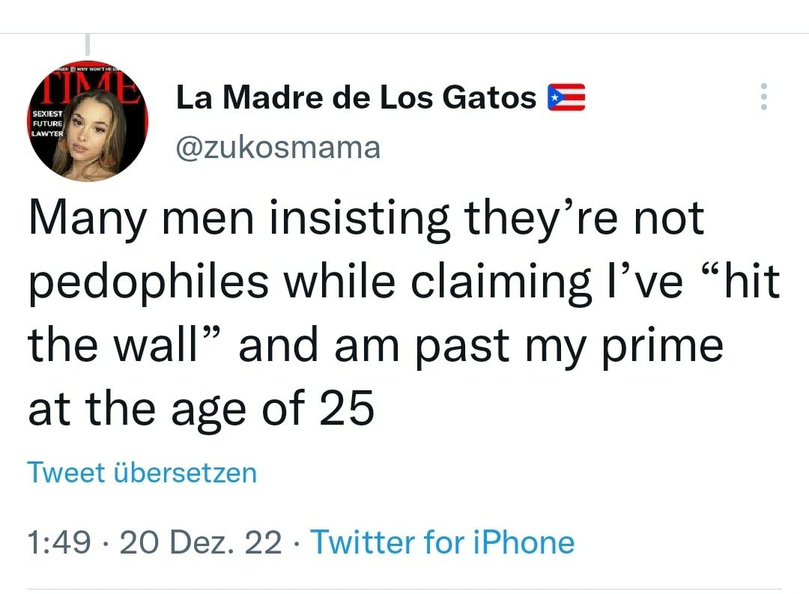
Task: Click the number 25 in the tweet
Action: 346,409
